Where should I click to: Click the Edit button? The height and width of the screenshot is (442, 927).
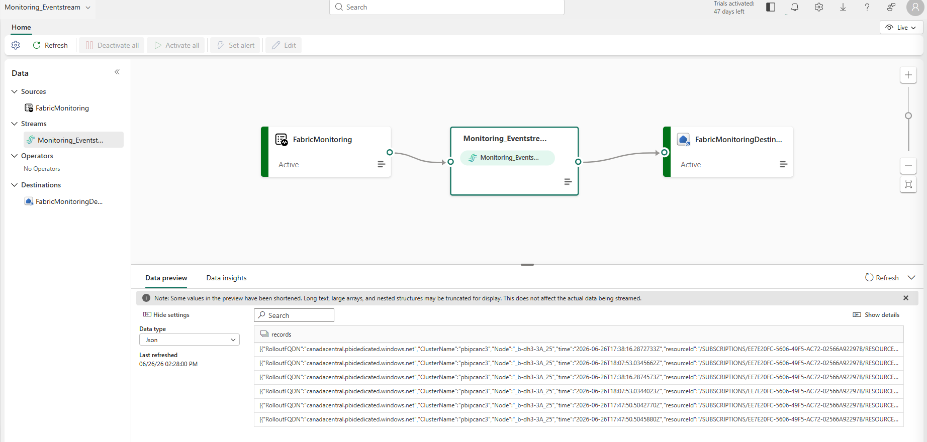tap(284, 45)
